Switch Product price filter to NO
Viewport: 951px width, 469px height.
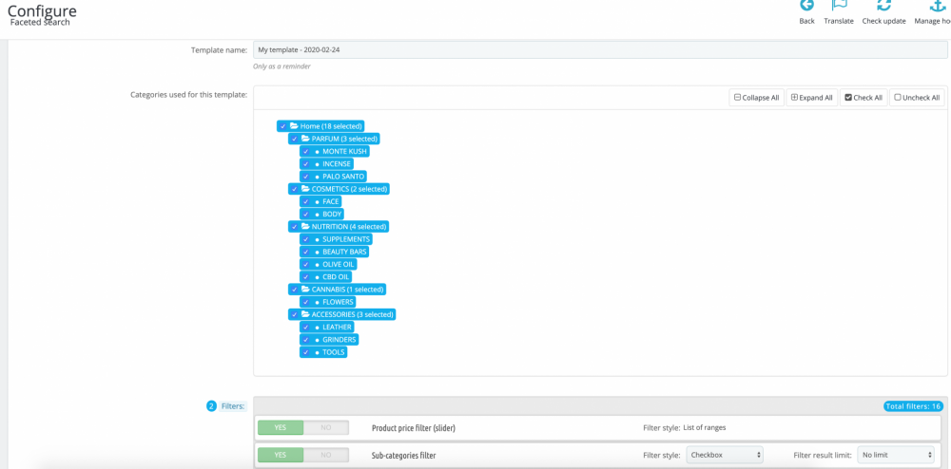(x=325, y=428)
